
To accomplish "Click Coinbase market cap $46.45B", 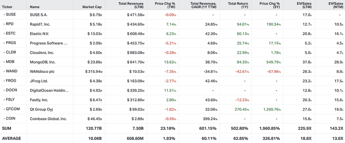I will click(95, 119).
